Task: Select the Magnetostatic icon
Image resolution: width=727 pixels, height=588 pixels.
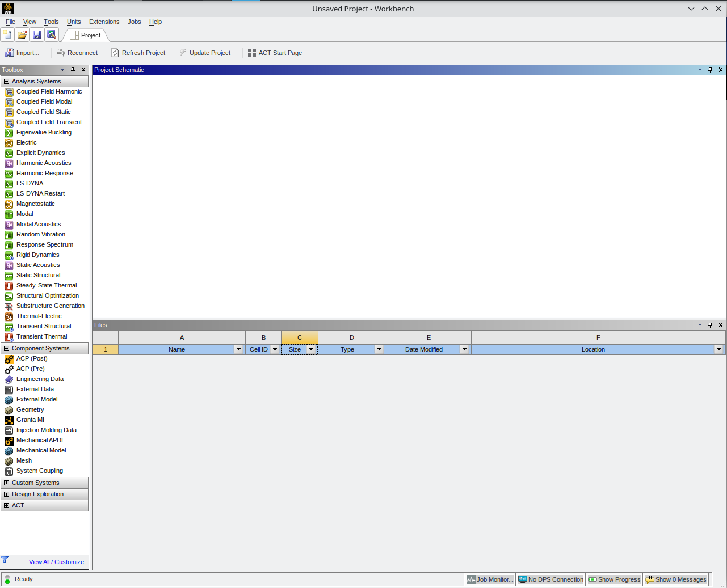Action: coord(9,204)
